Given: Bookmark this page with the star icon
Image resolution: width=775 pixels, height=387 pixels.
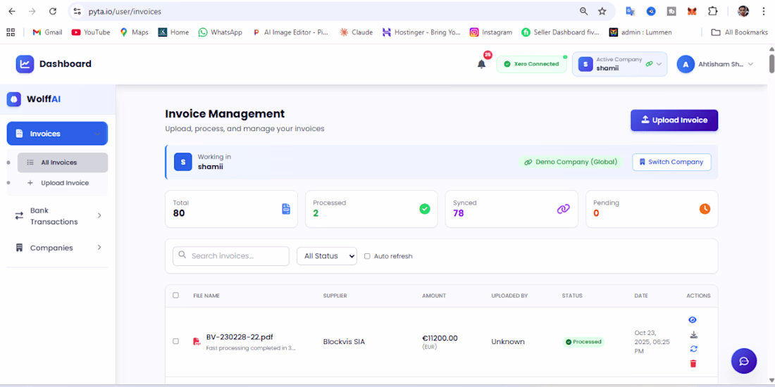Looking at the screenshot, I should pos(602,11).
